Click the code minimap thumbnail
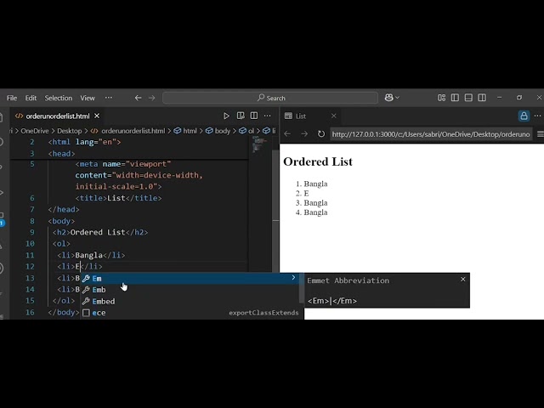Image resolution: width=544 pixels, height=408 pixels. (260, 144)
